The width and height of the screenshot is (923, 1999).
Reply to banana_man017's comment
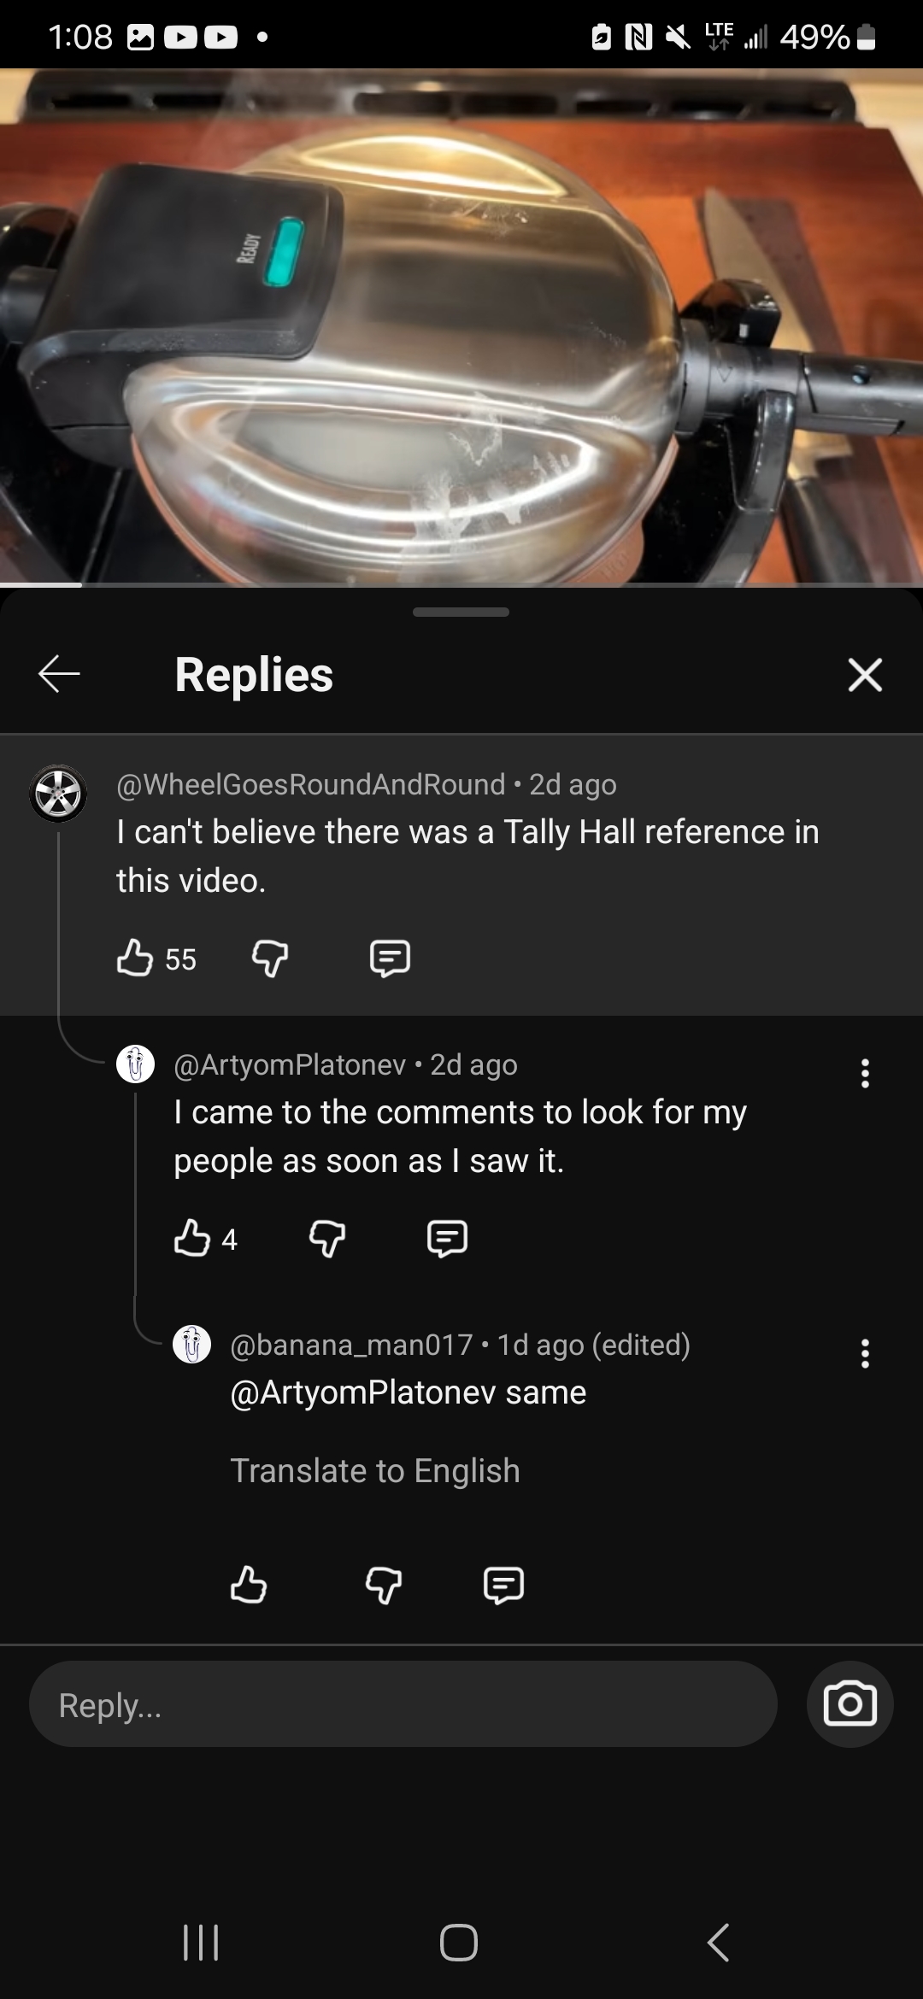[x=503, y=1586]
